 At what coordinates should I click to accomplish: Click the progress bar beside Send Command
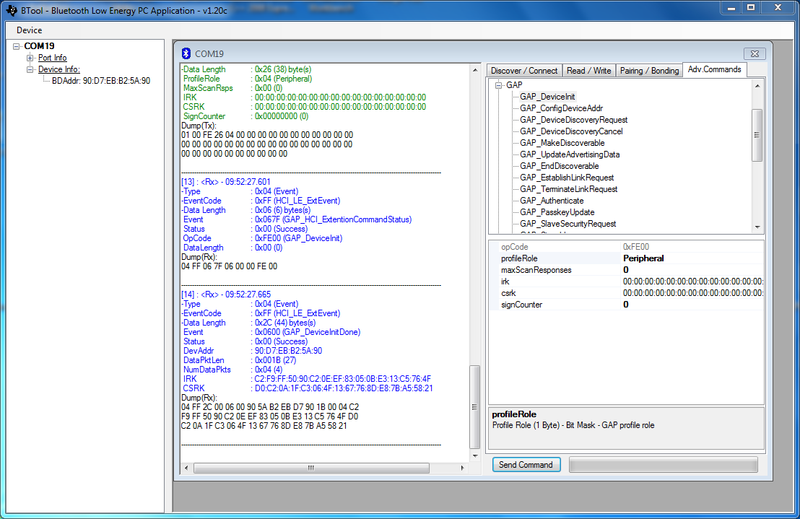tap(664, 464)
